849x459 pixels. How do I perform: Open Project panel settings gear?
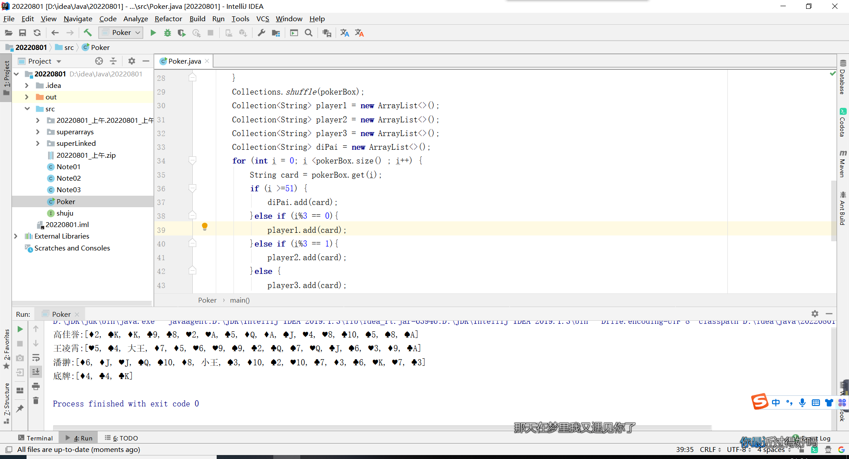131,61
